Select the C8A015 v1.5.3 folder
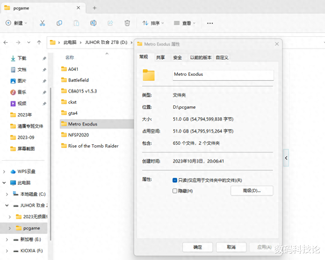The image size is (325, 260). tap(82, 91)
